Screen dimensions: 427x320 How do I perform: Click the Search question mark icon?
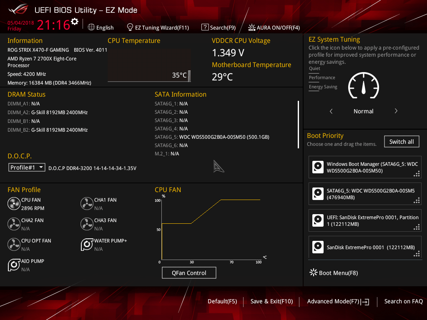(x=205, y=27)
